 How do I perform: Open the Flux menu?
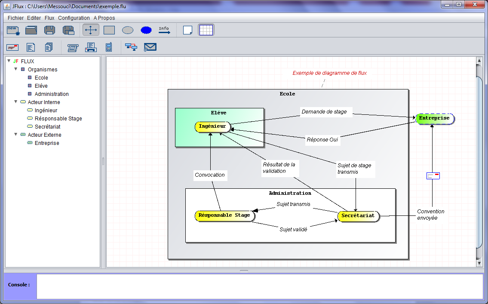(49, 18)
